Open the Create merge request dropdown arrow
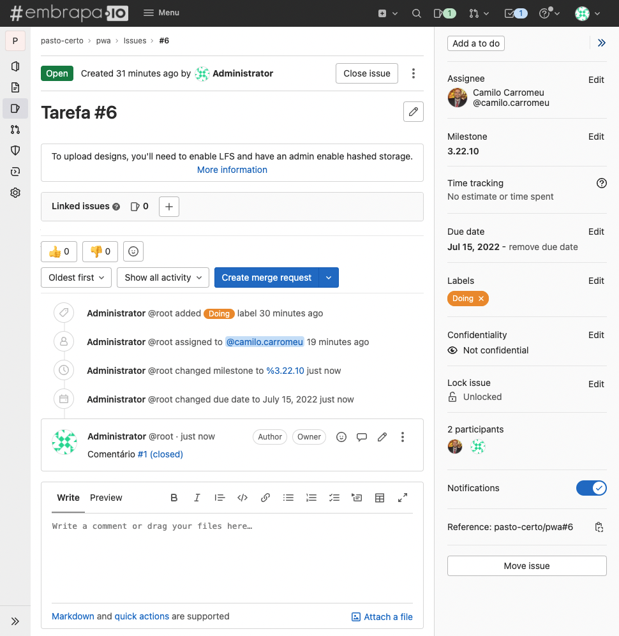 coord(329,277)
